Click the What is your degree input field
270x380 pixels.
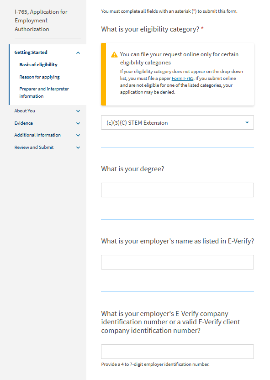click(x=177, y=190)
